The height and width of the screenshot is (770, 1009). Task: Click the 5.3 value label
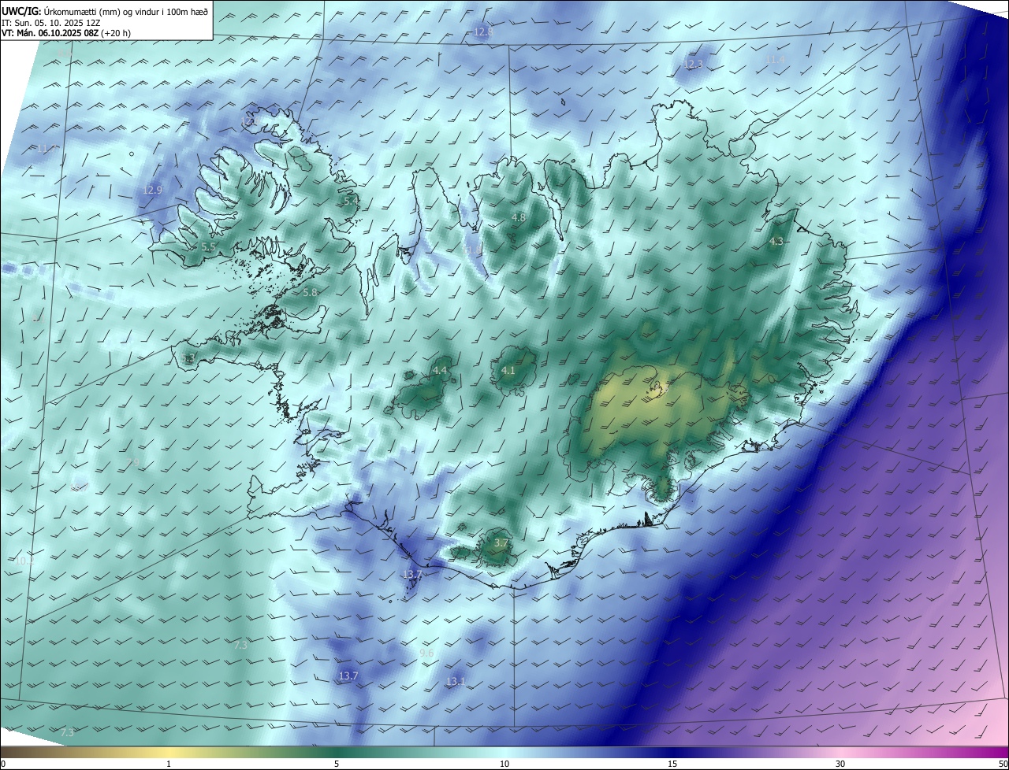pos(188,360)
